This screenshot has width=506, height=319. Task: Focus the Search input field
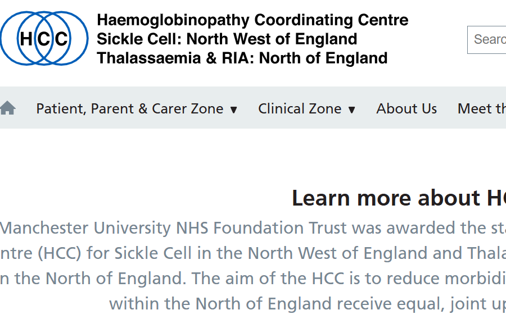487,40
